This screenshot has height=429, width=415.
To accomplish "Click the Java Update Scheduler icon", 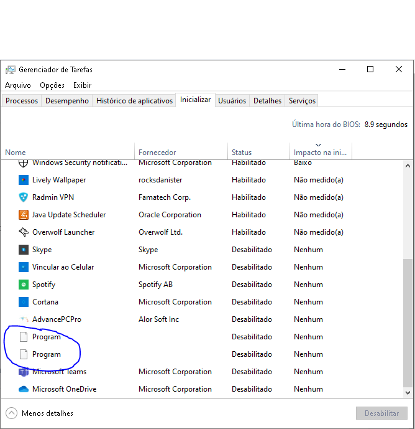I will coord(24,215).
